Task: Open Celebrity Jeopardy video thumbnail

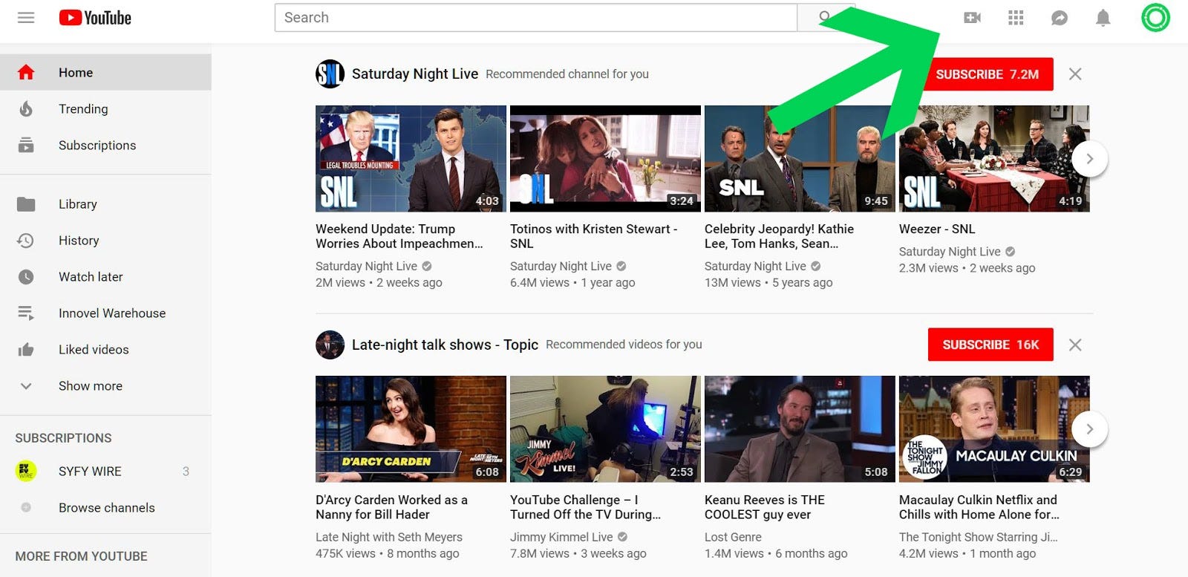Action: tap(800, 159)
